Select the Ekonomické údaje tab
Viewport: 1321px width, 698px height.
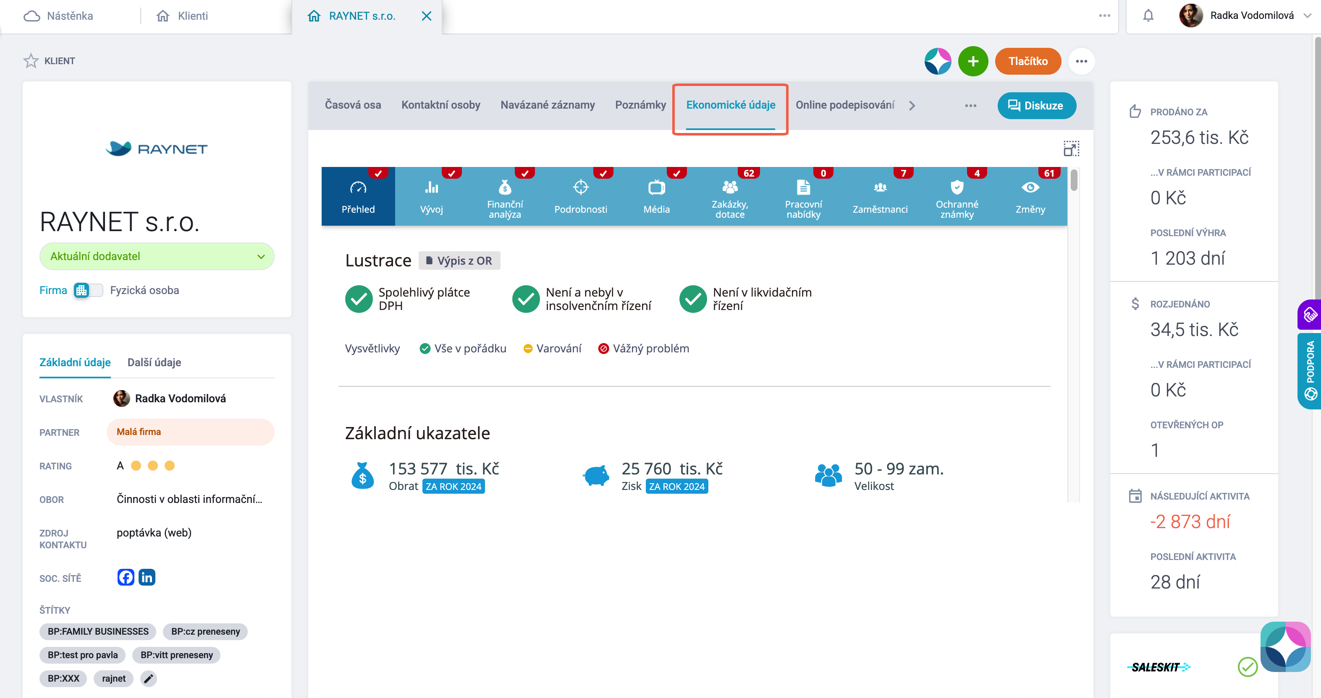[731, 105]
